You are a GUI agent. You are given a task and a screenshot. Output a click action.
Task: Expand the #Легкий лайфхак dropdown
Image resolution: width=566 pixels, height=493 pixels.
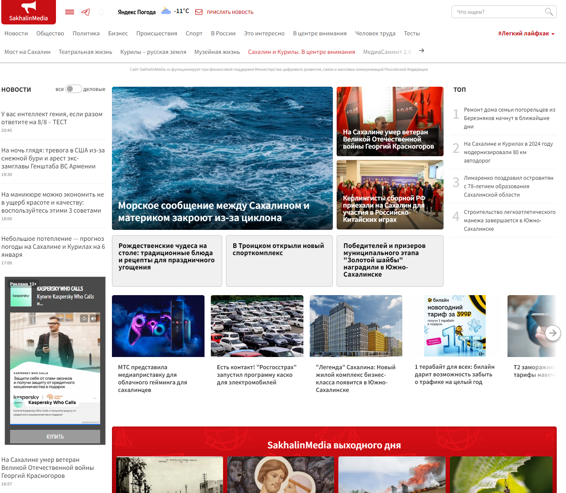point(526,34)
